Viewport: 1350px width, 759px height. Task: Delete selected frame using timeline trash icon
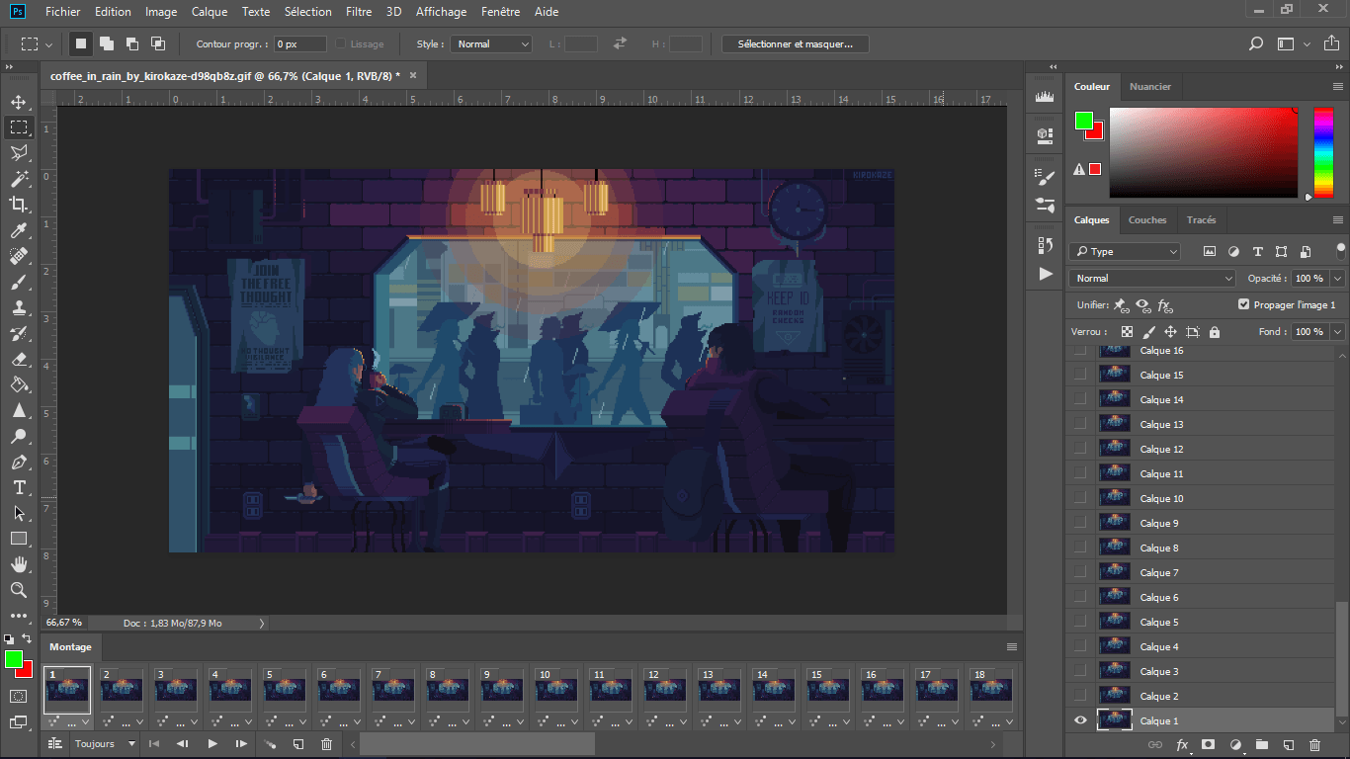pyautogui.click(x=327, y=744)
